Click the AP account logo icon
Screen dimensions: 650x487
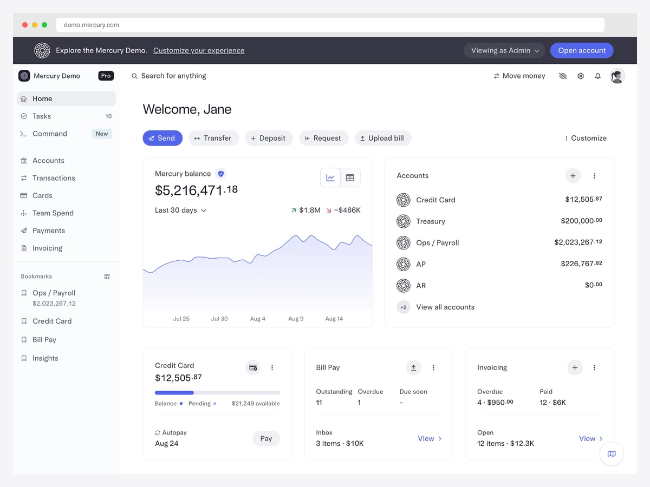[404, 264]
